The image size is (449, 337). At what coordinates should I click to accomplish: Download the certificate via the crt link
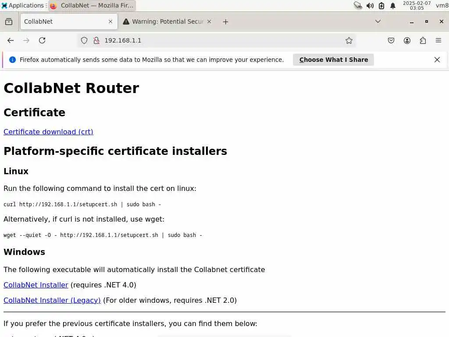[x=48, y=132]
